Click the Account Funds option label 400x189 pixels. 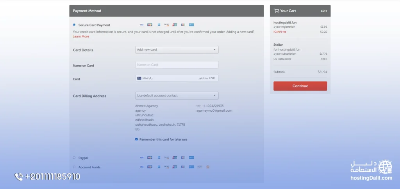pyautogui.click(x=89, y=167)
